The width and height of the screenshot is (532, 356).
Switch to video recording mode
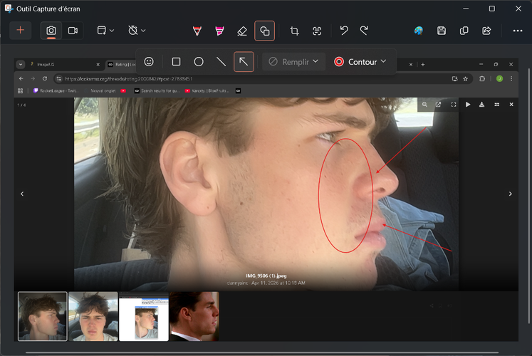tap(73, 31)
